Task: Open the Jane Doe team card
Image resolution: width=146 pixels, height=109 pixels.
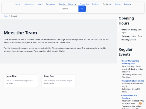Action: click(58, 81)
